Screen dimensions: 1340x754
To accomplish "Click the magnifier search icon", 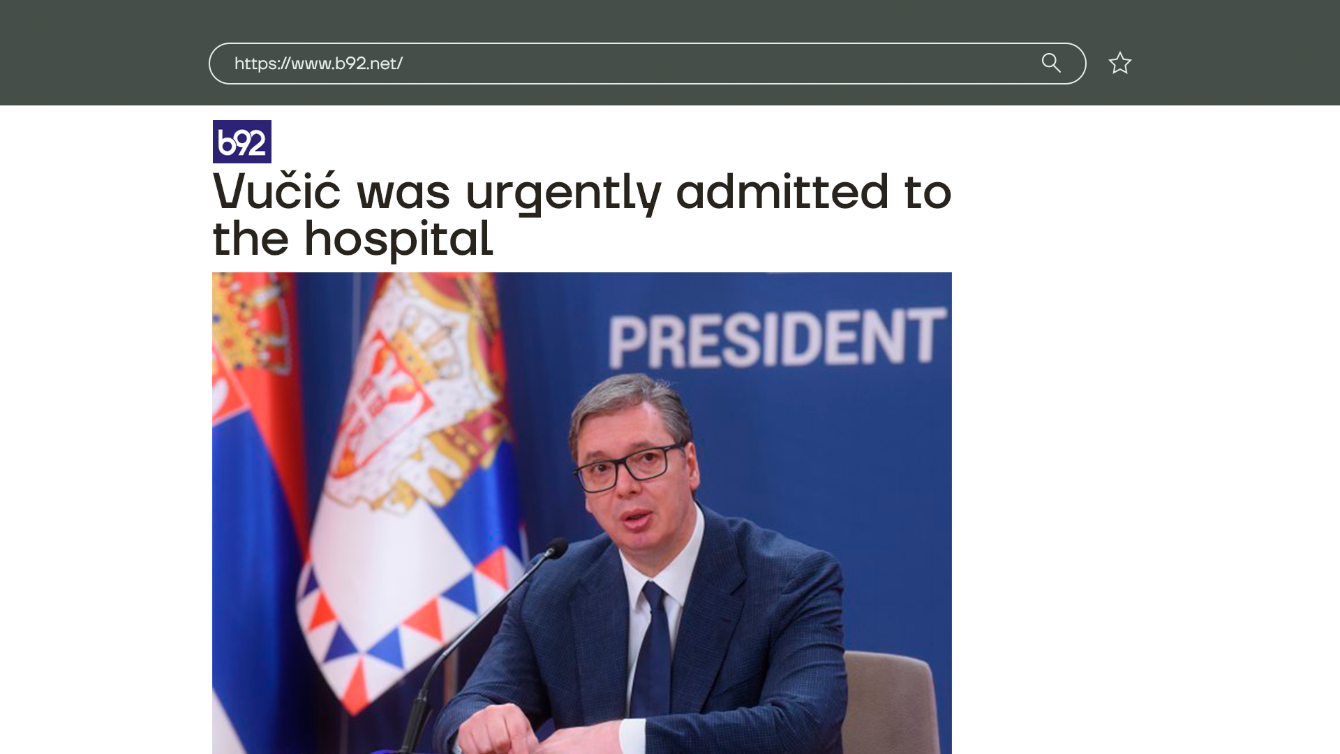I will [x=1051, y=63].
